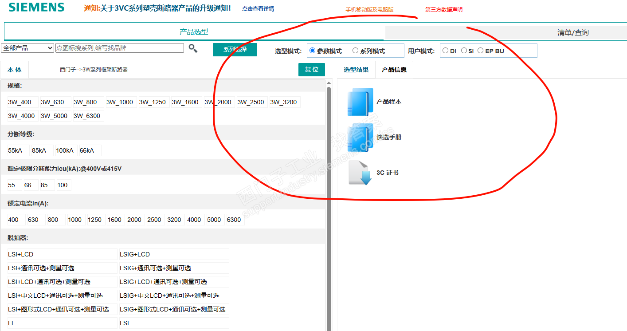This screenshot has width=627, height=331.
Task: Select LSIG+通讯可选+测量可选 trip unit
Action: (174, 268)
